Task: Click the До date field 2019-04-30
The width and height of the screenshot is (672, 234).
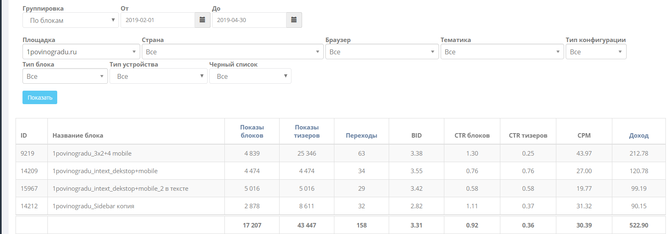Action: (x=249, y=20)
